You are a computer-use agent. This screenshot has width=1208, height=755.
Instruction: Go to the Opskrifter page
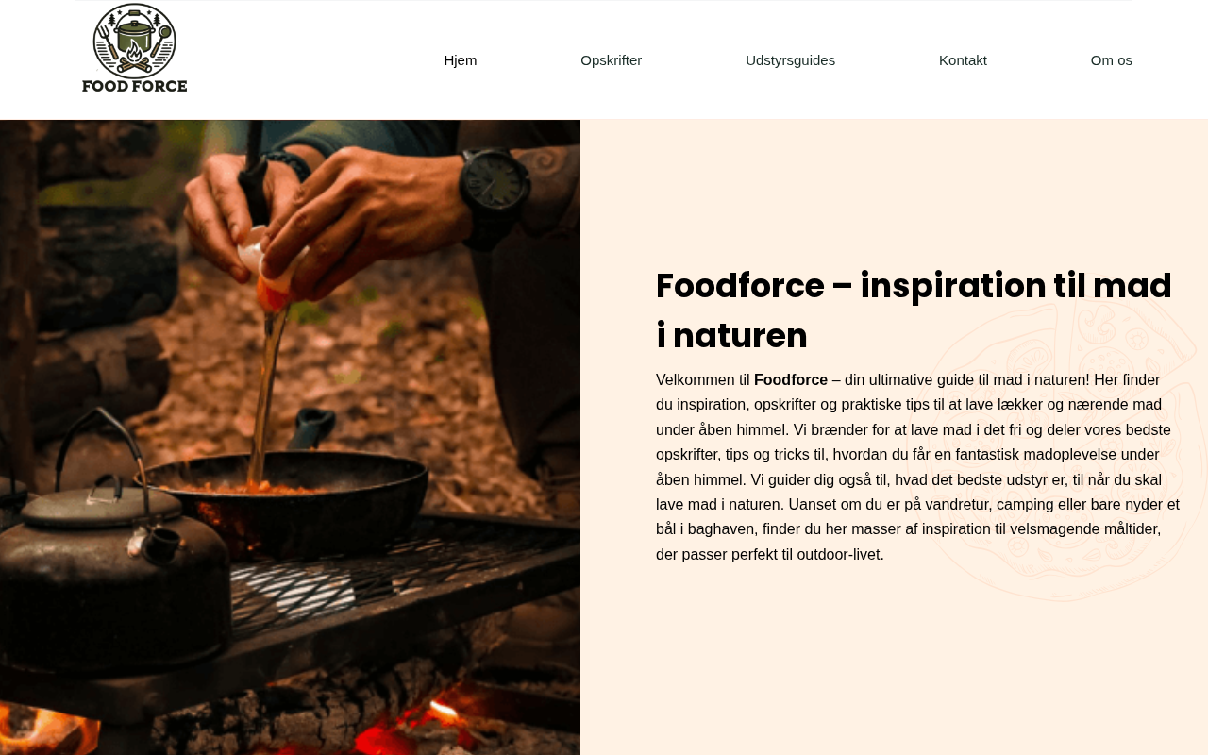612,60
